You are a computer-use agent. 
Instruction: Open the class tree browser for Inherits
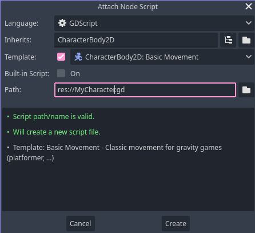pos(228,40)
